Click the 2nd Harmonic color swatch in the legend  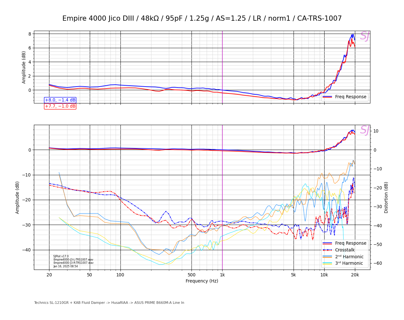pos(327,257)
